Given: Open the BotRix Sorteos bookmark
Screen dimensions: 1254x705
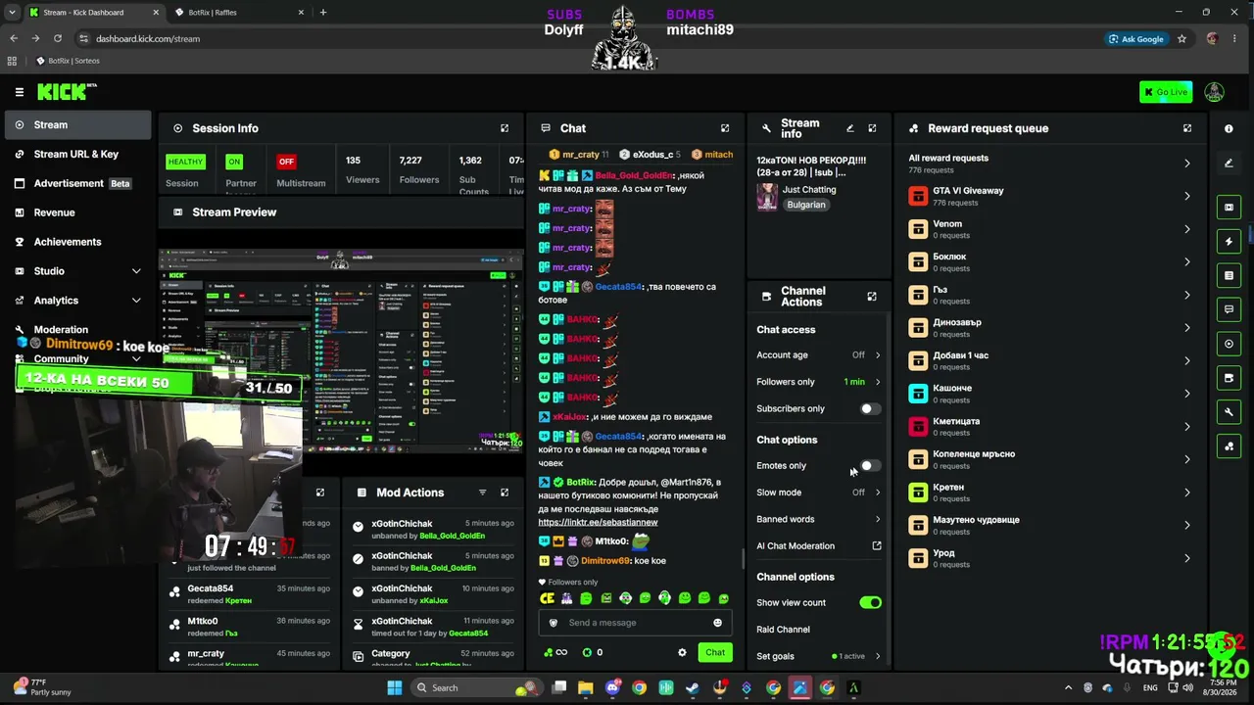Looking at the screenshot, I should point(68,61).
